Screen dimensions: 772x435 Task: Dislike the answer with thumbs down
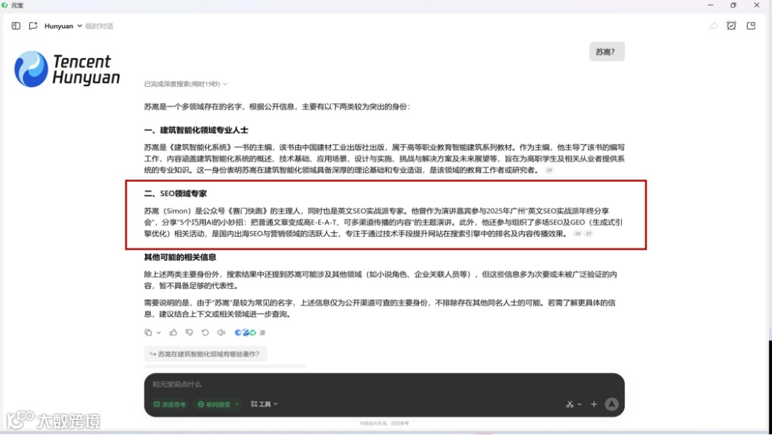(x=189, y=333)
